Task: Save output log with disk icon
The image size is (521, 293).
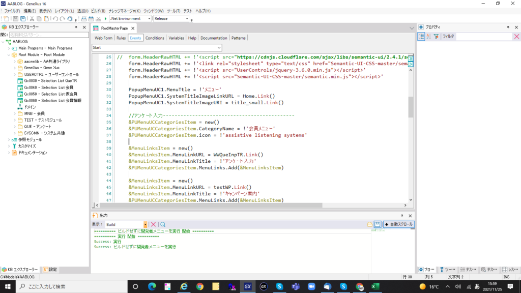Action: click(378, 224)
